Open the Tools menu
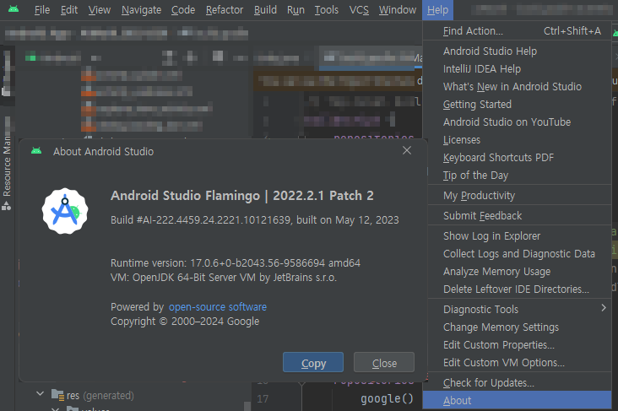Viewport: 618px width, 411px height. (x=327, y=10)
